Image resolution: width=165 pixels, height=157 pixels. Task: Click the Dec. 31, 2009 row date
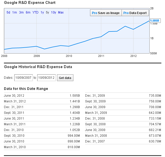click(x=95, y=96)
